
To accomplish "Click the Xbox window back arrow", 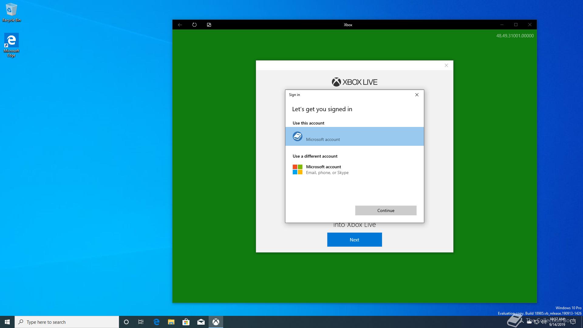I will 180,25.
